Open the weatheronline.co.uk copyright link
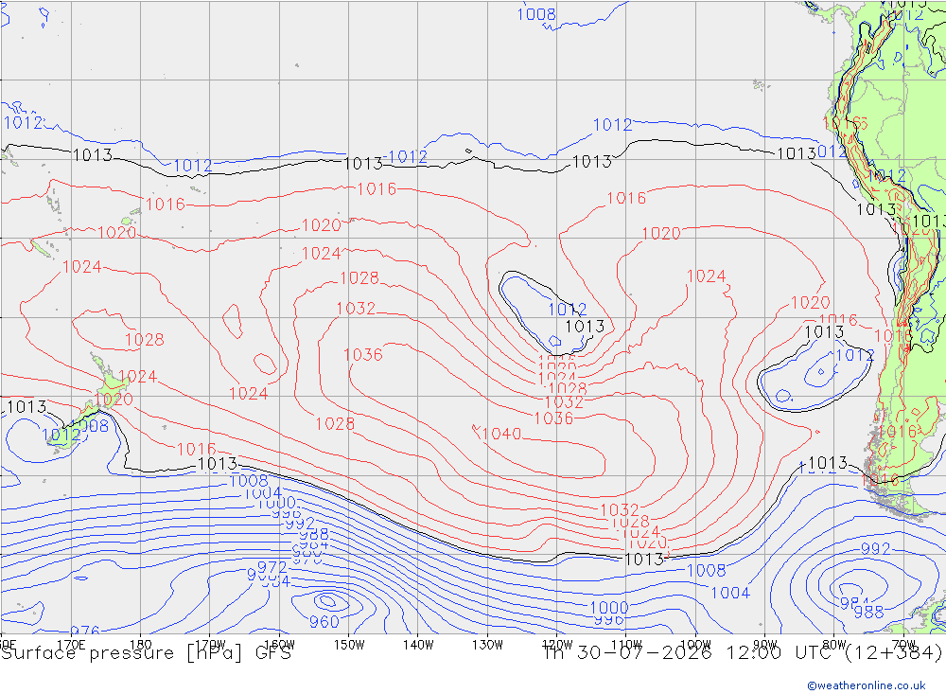Viewport: 946px width, 694px height. 866,685
